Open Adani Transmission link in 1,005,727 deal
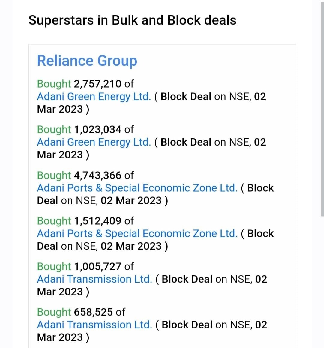The width and height of the screenshot is (324, 348). (x=94, y=279)
